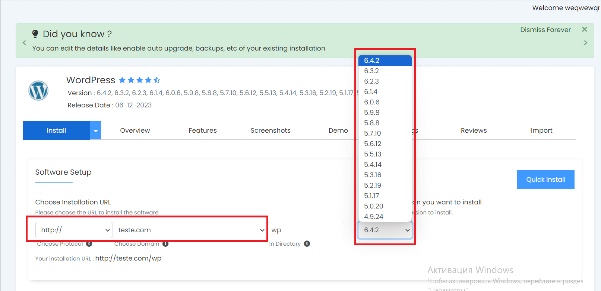The width and height of the screenshot is (601, 291).
Task: Select version 4.9.24 in list
Action: (x=385, y=217)
